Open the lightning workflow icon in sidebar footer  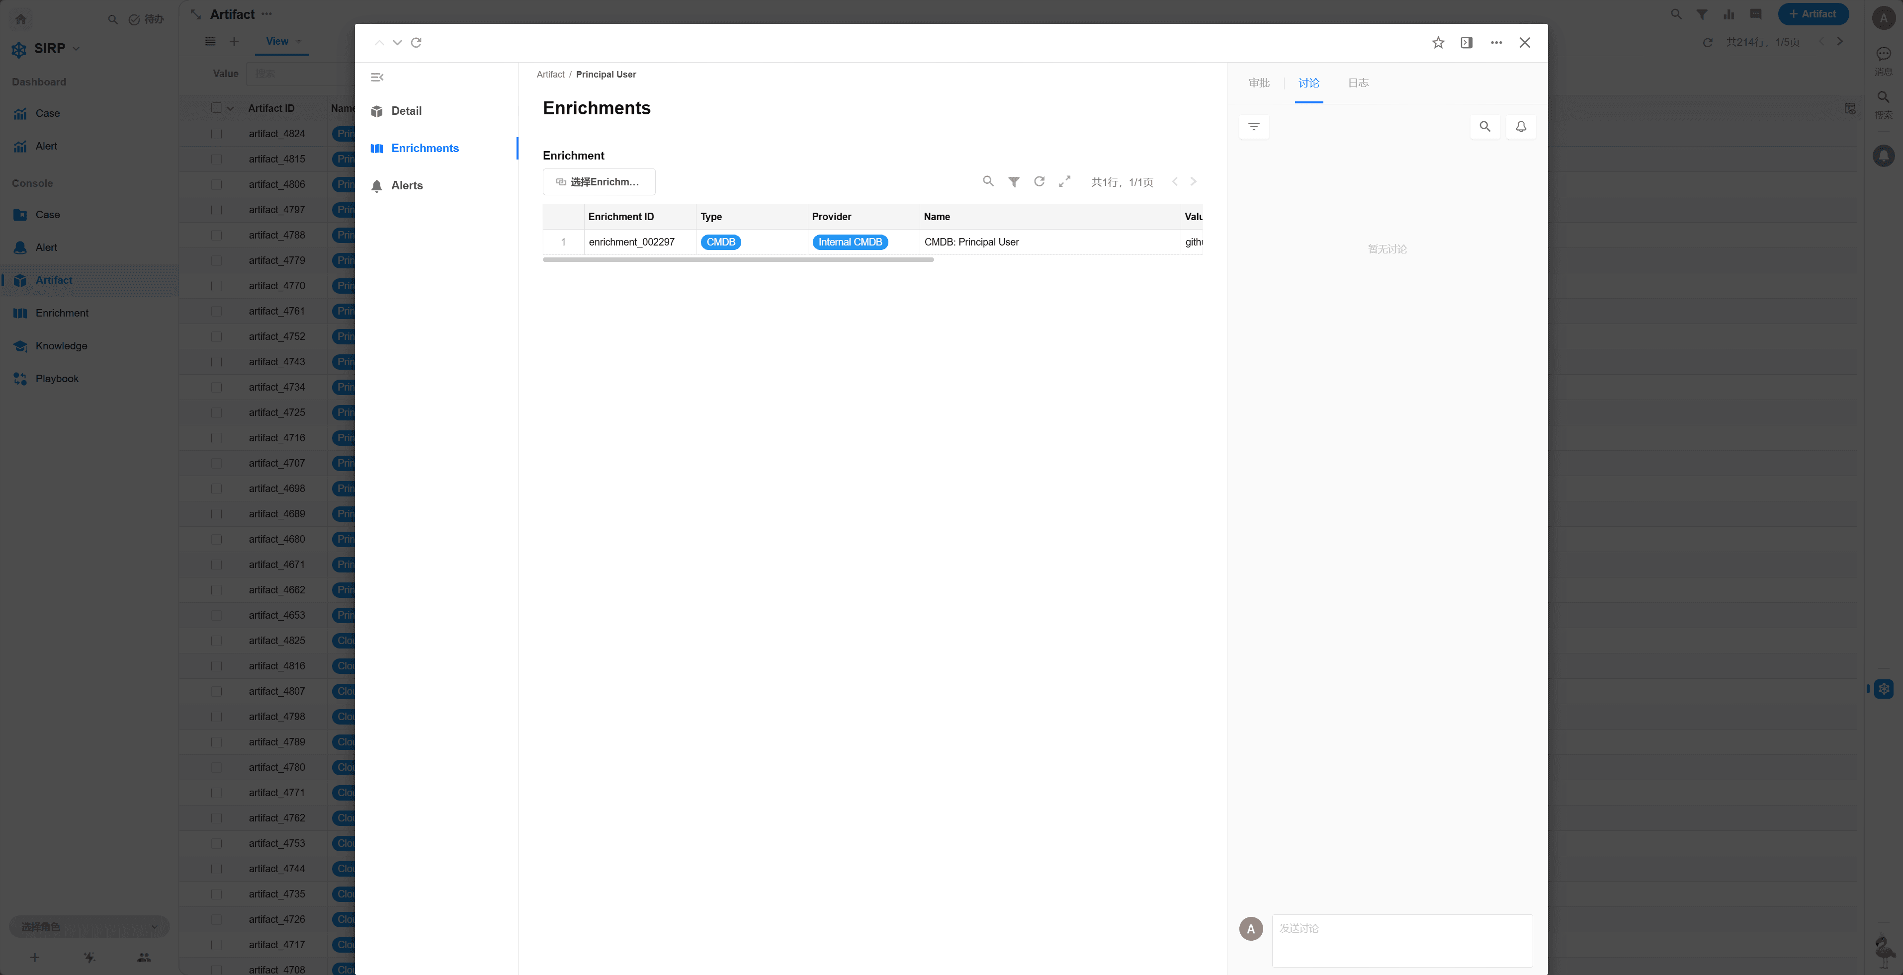[x=89, y=957]
